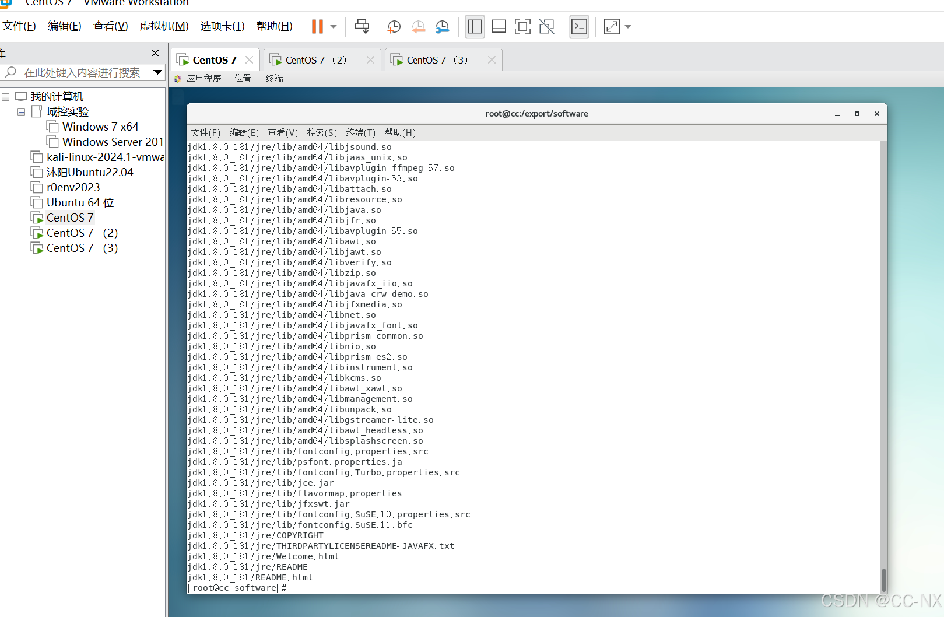
Task: Enter full screen mode icon
Action: click(523, 26)
